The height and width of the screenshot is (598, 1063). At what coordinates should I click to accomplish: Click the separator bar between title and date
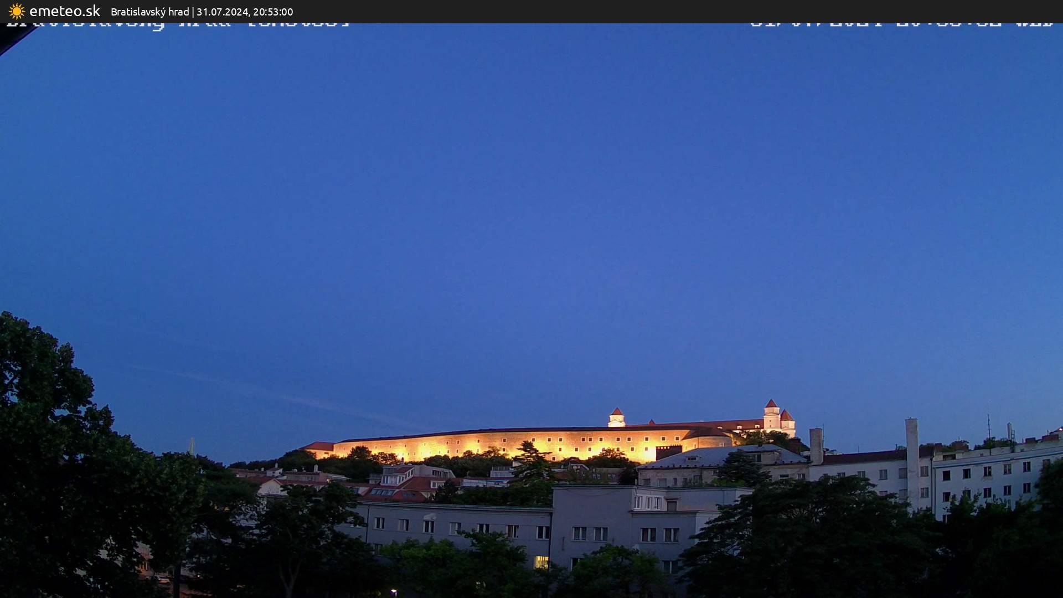(x=193, y=12)
